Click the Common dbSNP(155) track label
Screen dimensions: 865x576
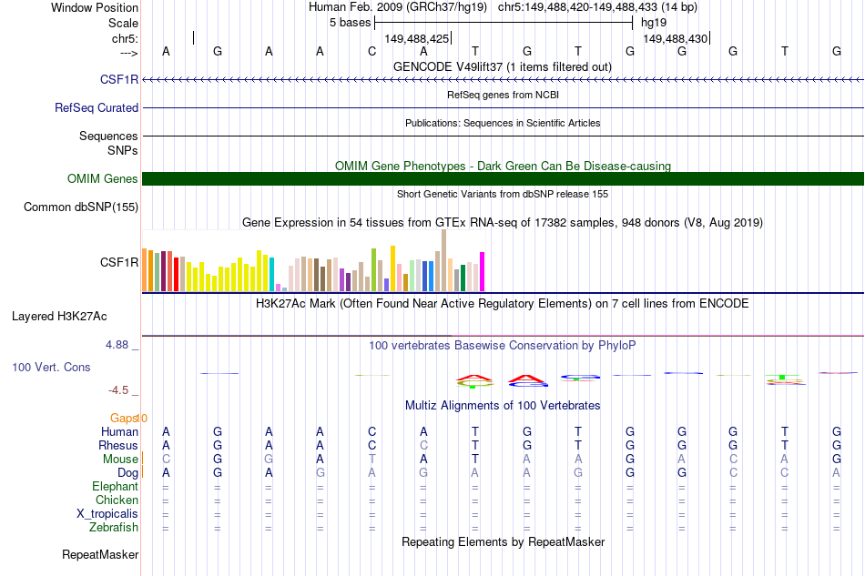[81, 207]
